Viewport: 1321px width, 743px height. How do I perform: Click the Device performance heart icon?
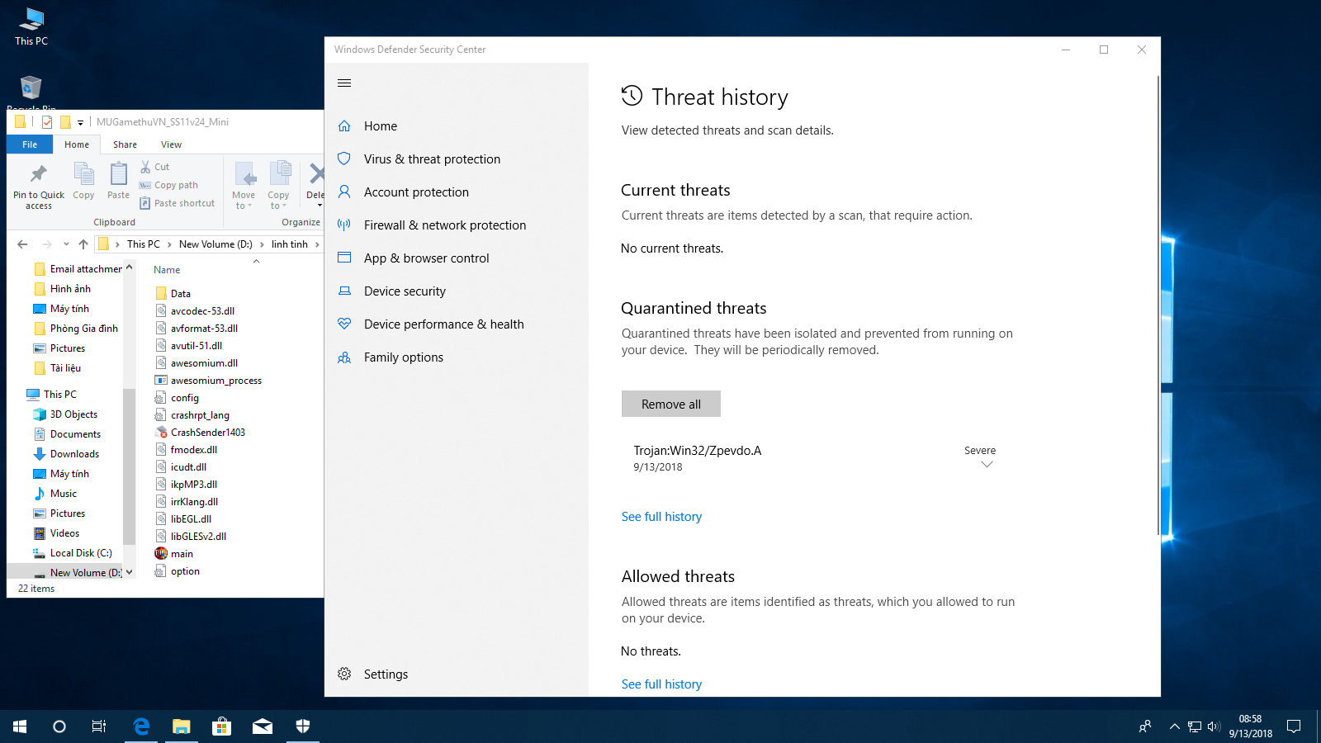(344, 324)
